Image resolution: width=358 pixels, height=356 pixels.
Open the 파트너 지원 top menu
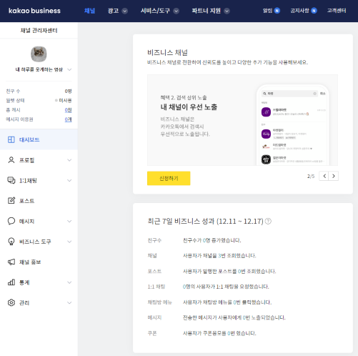click(207, 11)
